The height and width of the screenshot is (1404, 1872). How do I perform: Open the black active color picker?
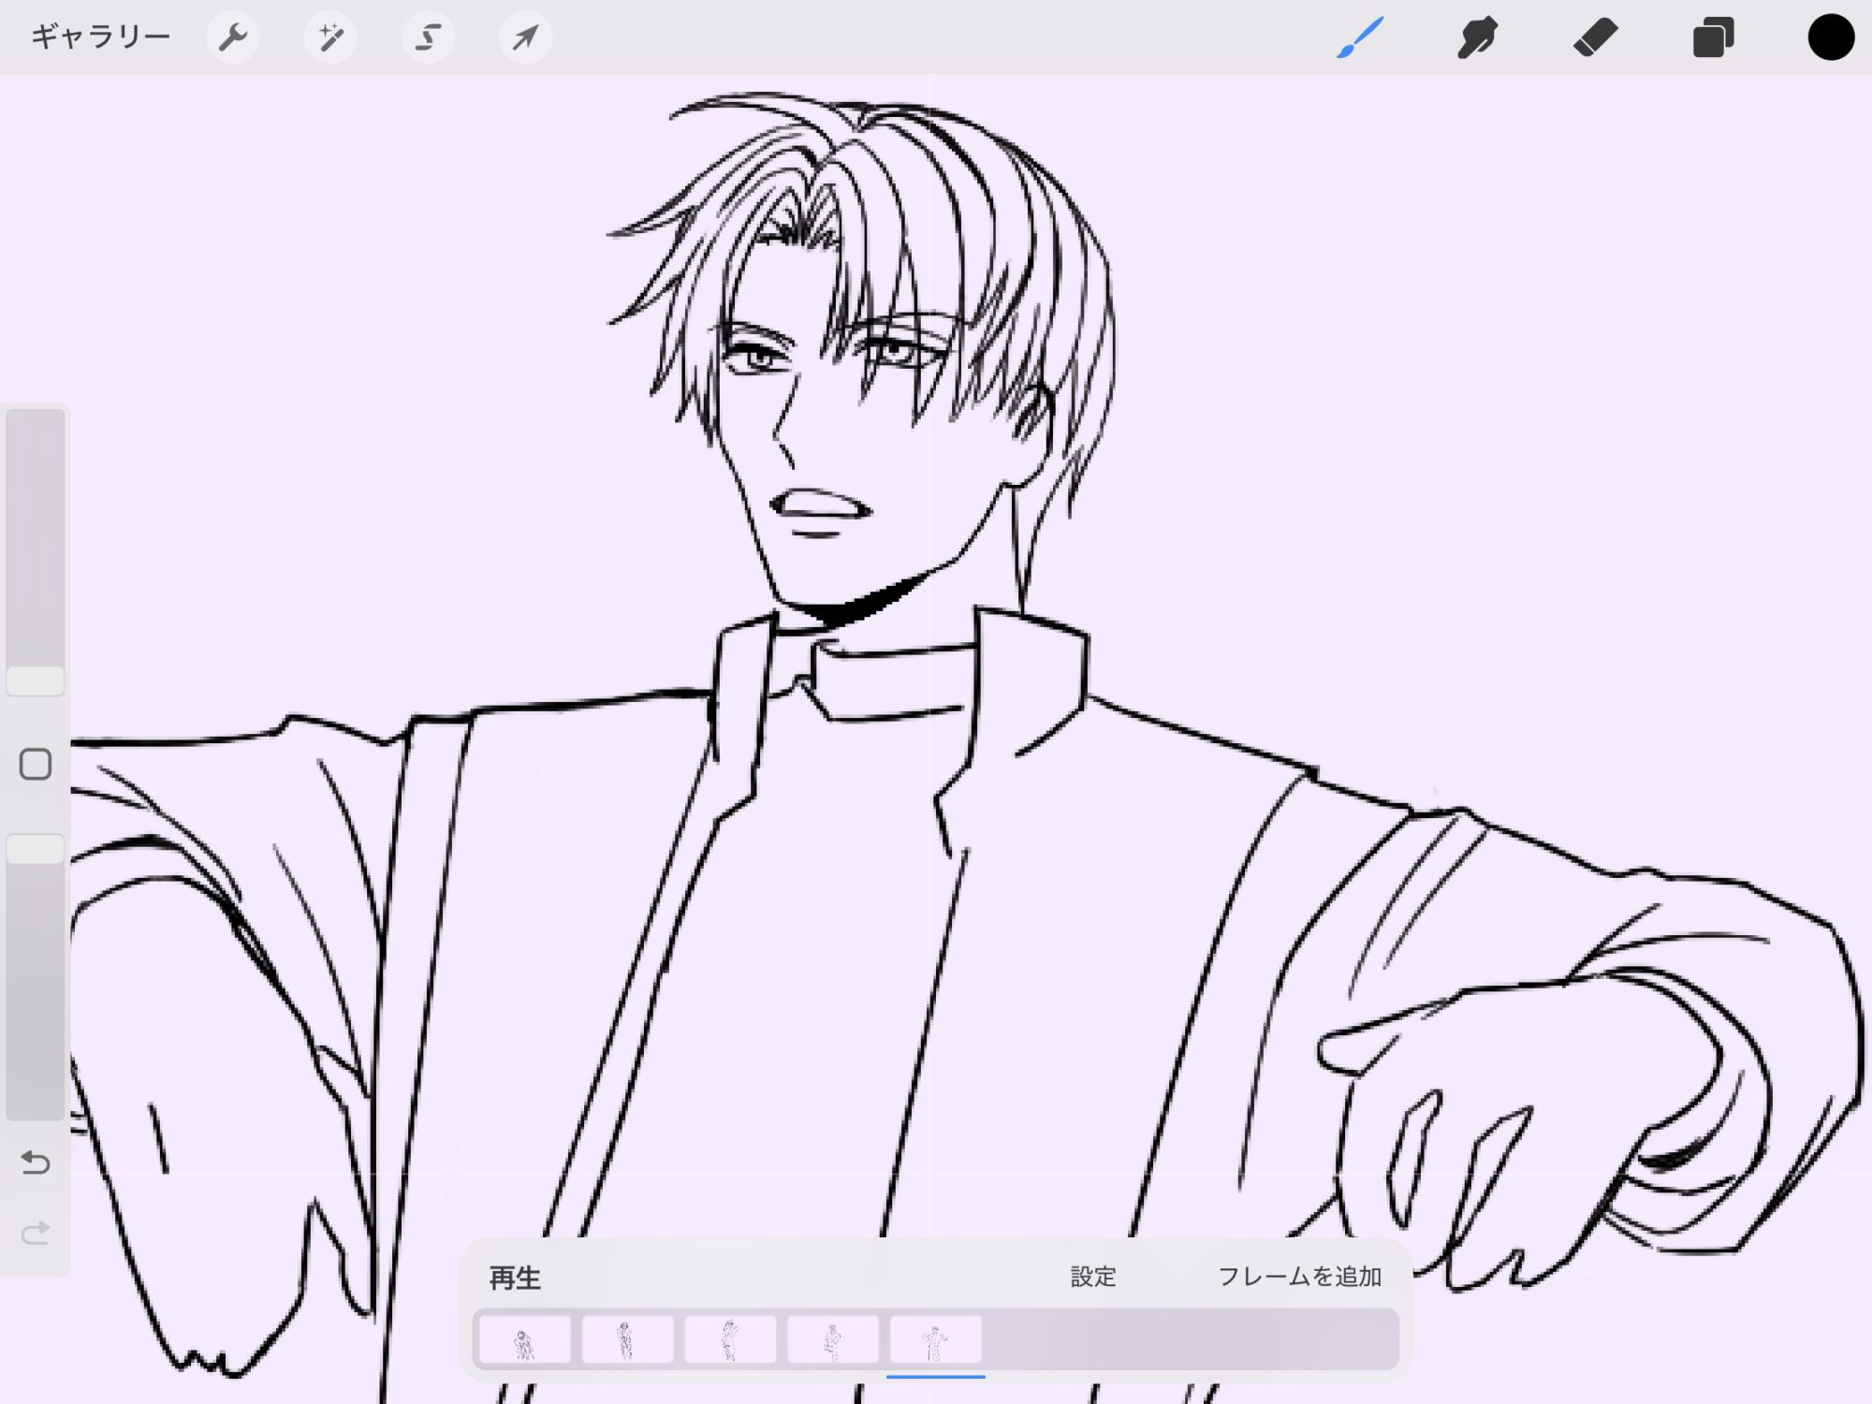click(1830, 37)
